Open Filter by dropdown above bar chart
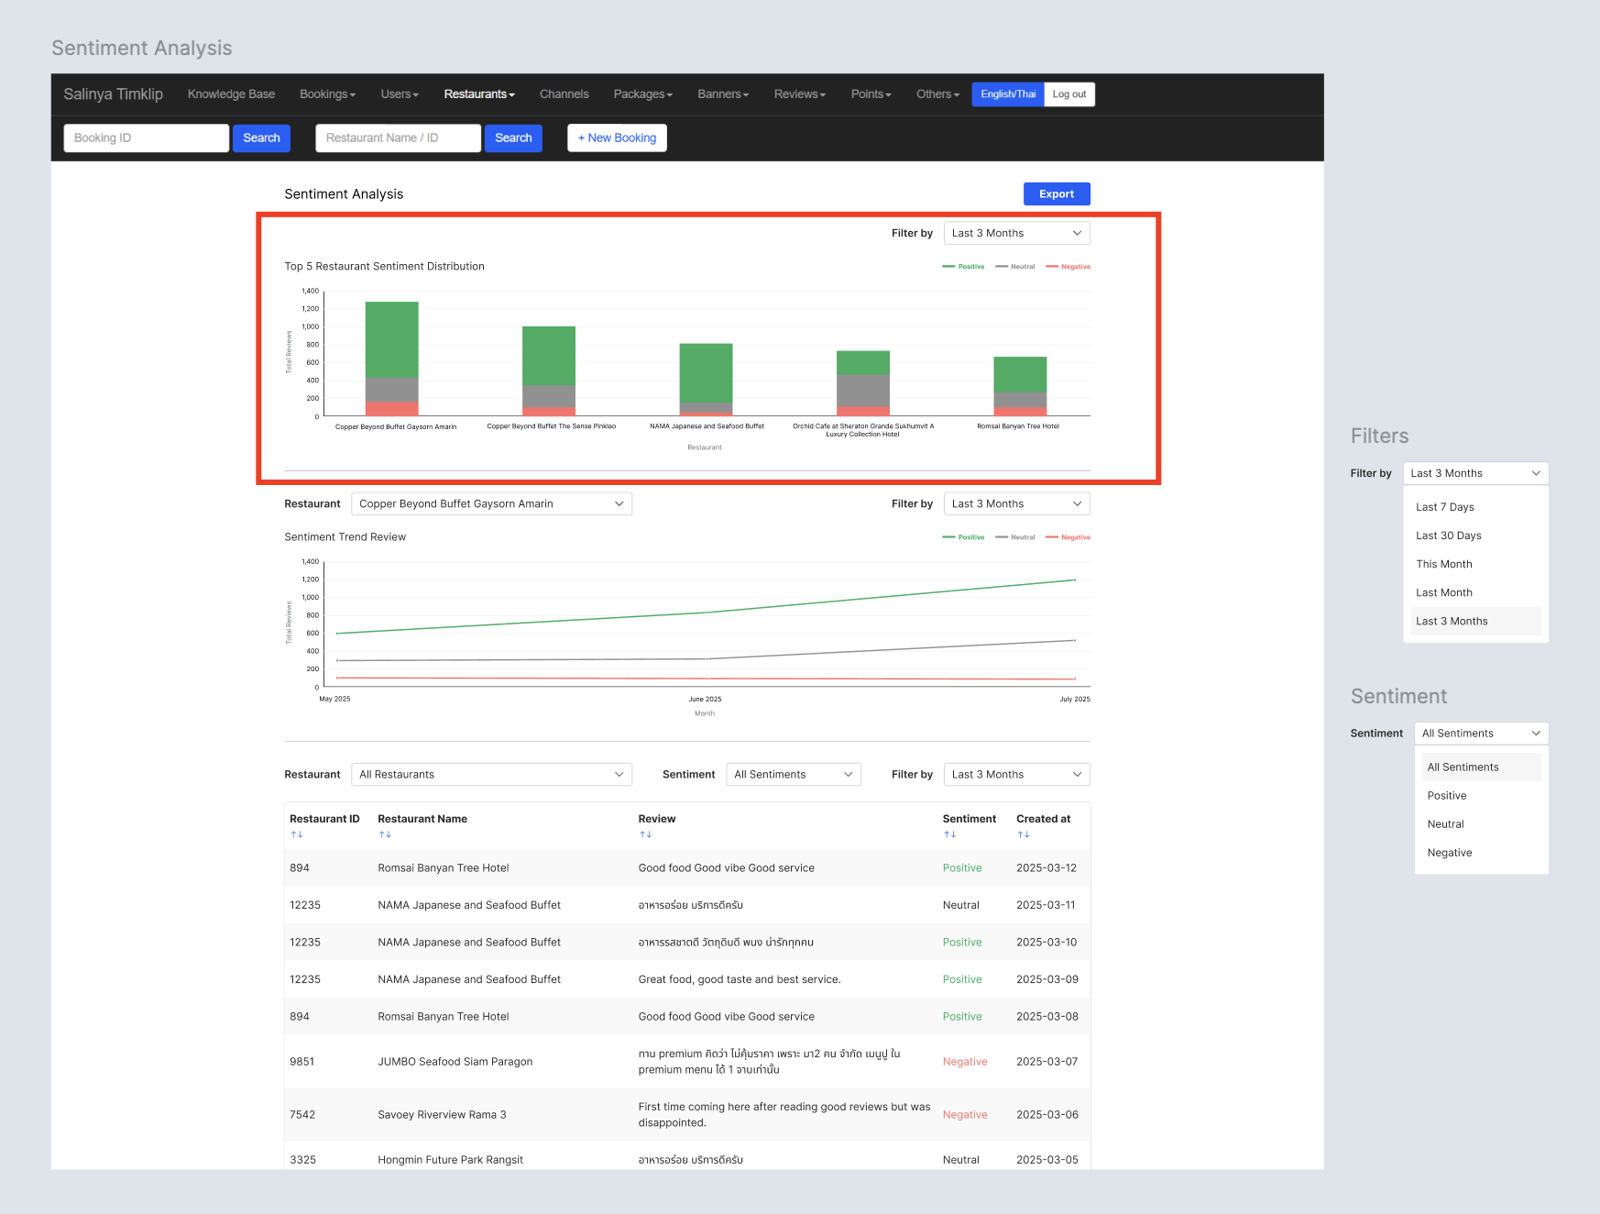The height and width of the screenshot is (1214, 1600). coord(1016,233)
